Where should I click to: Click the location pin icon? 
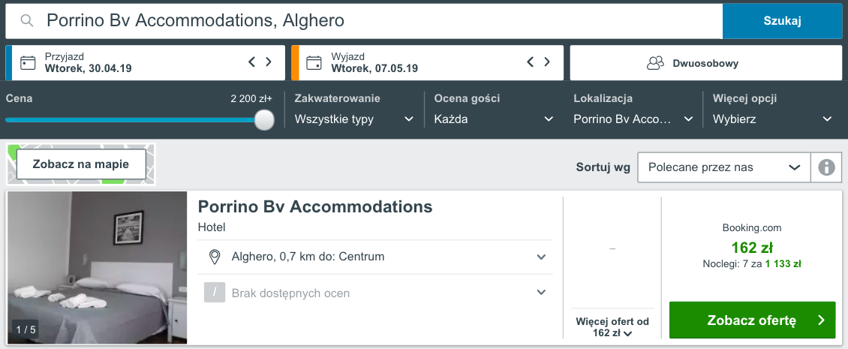click(x=215, y=257)
